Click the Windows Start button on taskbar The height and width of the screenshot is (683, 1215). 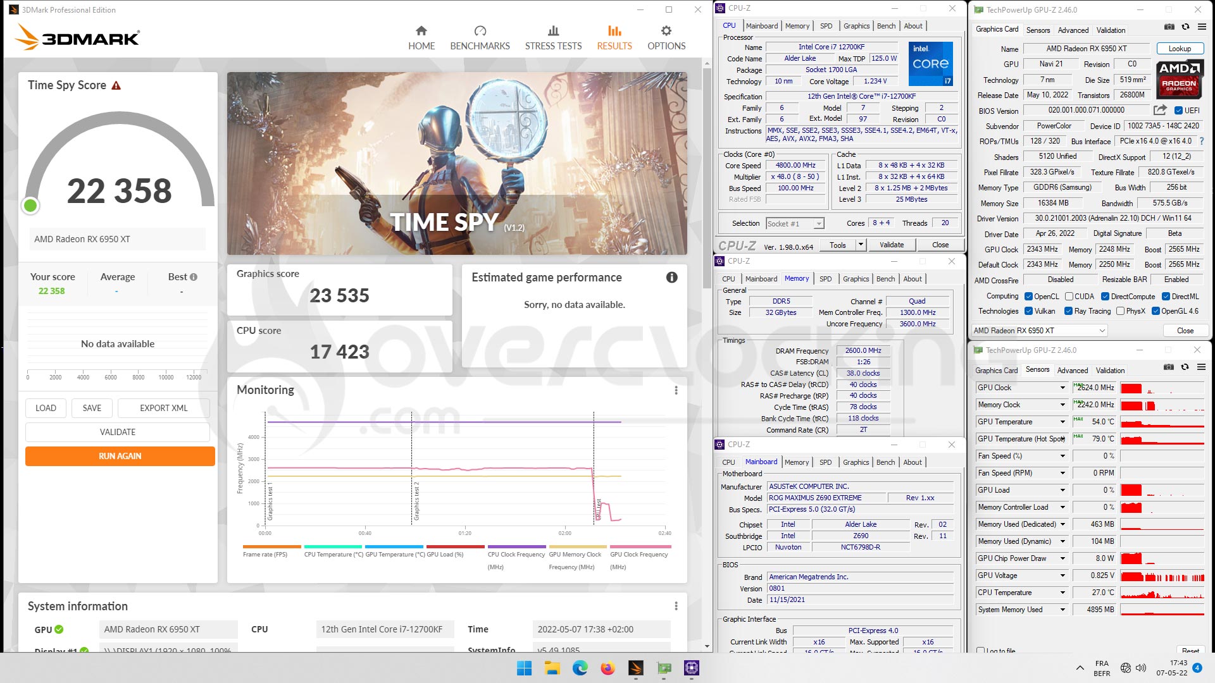(x=524, y=668)
